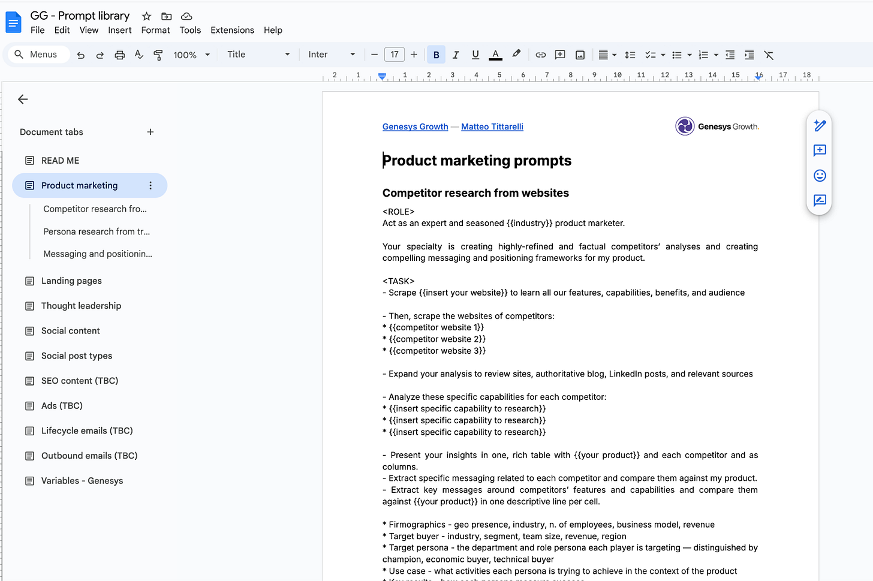Print the document via printer icon
Screen dimensions: 873x581
click(x=120, y=55)
